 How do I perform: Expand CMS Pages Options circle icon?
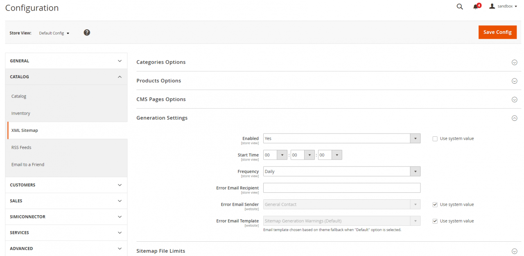pos(514,100)
